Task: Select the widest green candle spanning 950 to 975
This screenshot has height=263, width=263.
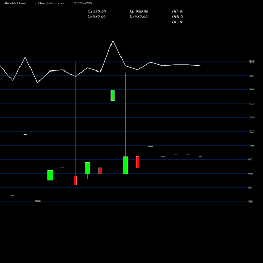Action: 125,165
